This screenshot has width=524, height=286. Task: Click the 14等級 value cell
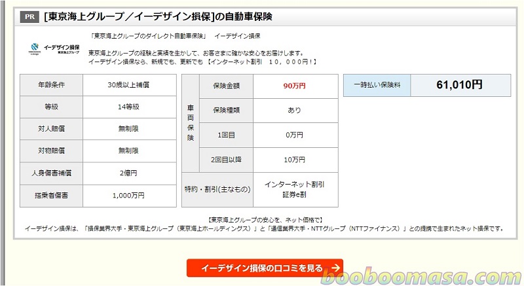coord(129,107)
